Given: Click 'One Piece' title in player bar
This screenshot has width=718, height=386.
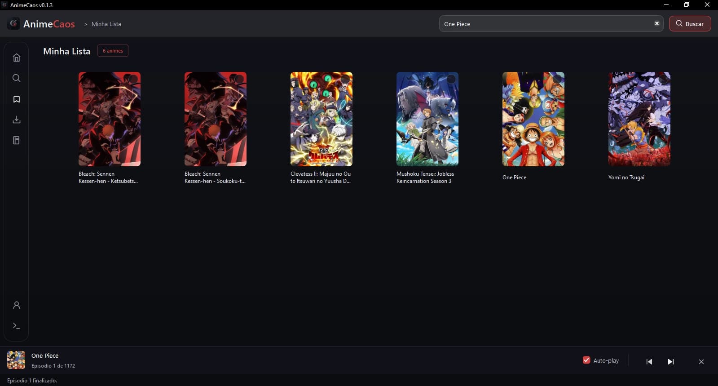Looking at the screenshot, I should 45,355.
